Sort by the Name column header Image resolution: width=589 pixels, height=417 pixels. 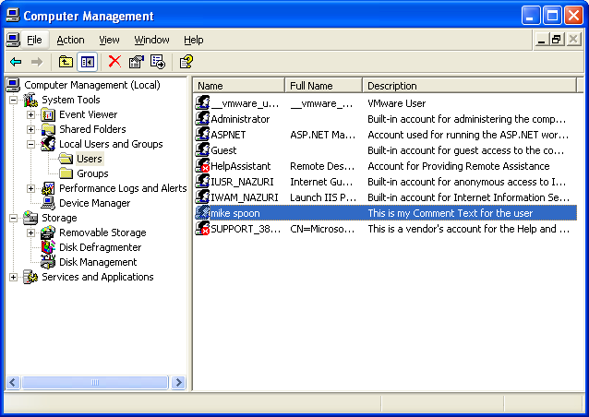[x=239, y=86]
